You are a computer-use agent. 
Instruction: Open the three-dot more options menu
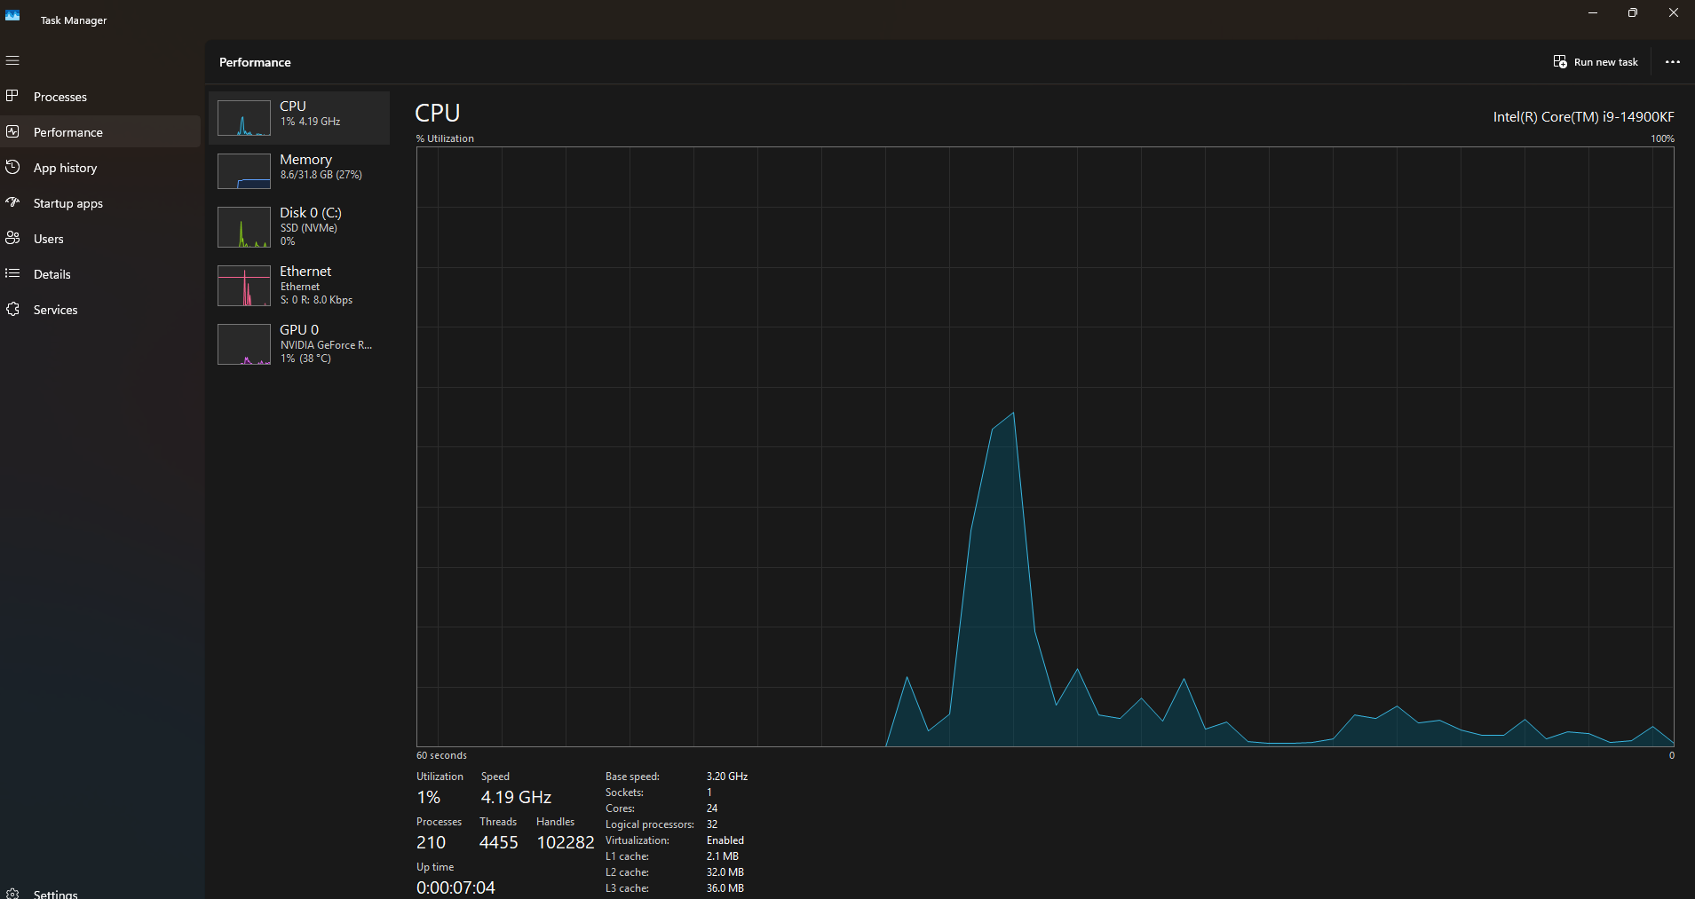tap(1673, 62)
